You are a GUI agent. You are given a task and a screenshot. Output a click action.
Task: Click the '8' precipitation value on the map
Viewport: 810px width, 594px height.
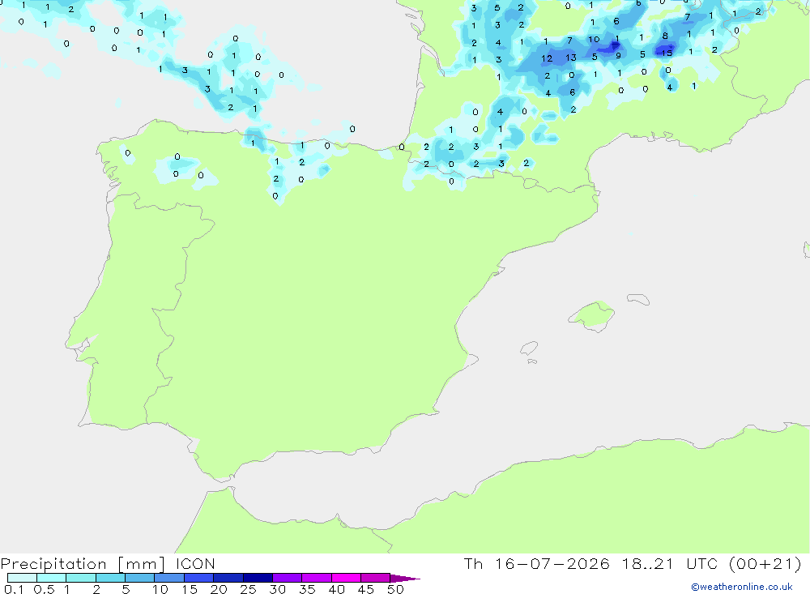pyautogui.click(x=665, y=36)
